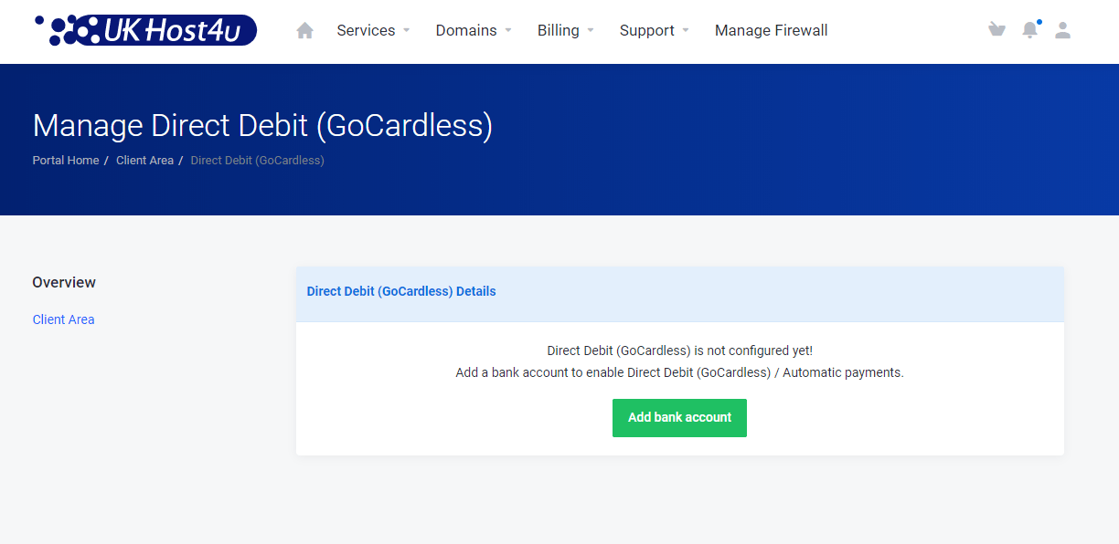Open the Manage Firewall menu item
This screenshot has width=1119, height=544.
(771, 30)
